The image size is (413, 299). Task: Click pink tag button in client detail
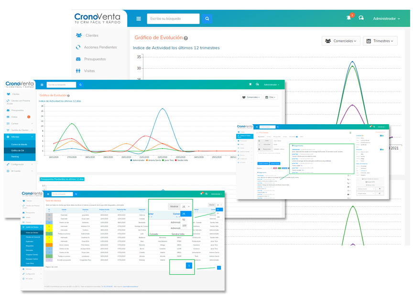[x=275, y=168]
